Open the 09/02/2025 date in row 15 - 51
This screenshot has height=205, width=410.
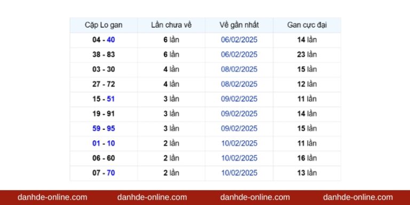pos(239,99)
